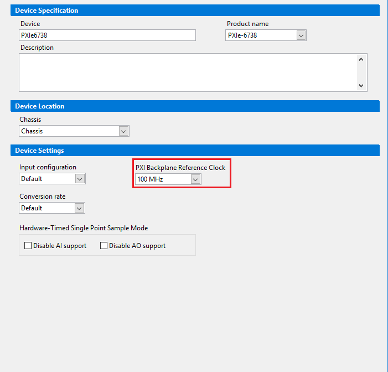This screenshot has height=372, width=388.
Task: Click the Hardware-Timed Single Point Sample Mode label
Action: pos(84,228)
